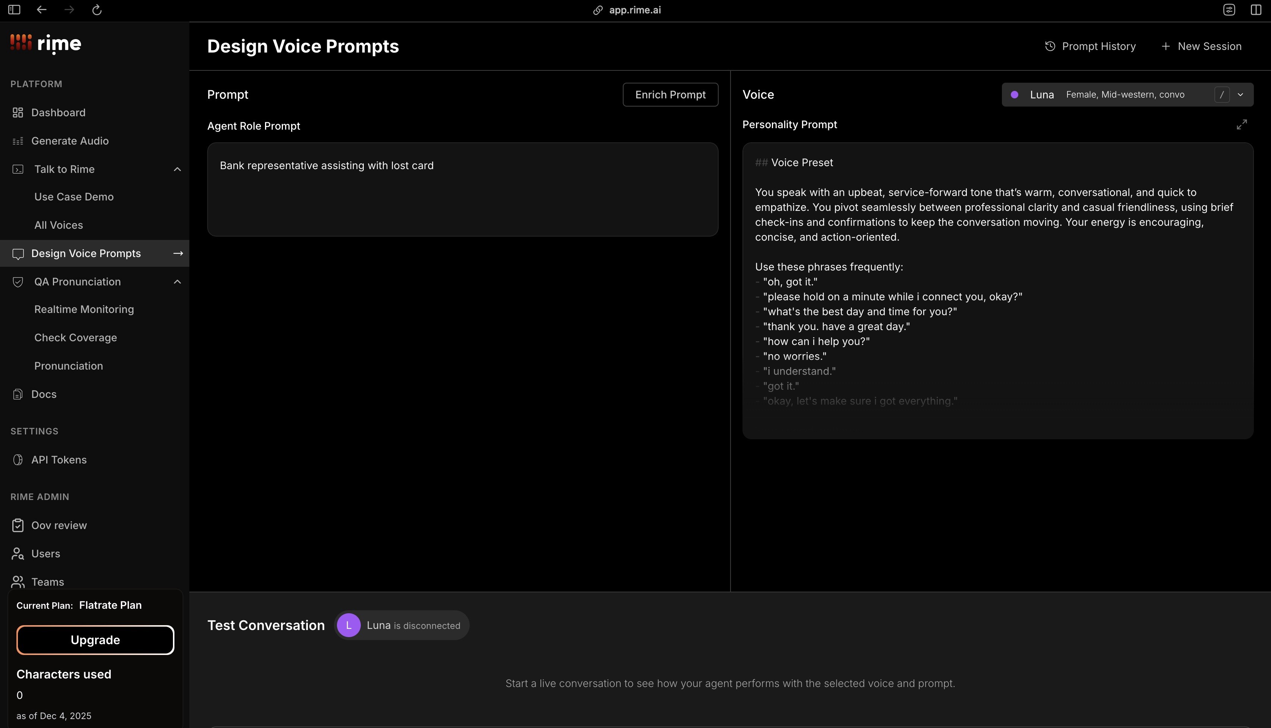Reload the page with refresh icon
The height and width of the screenshot is (728, 1271).
pyautogui.click(x=97, y=9)
